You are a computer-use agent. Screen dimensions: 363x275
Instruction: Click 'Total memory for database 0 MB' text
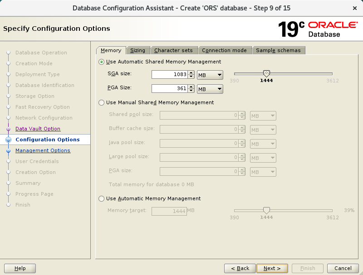click(x=152, y=185)
